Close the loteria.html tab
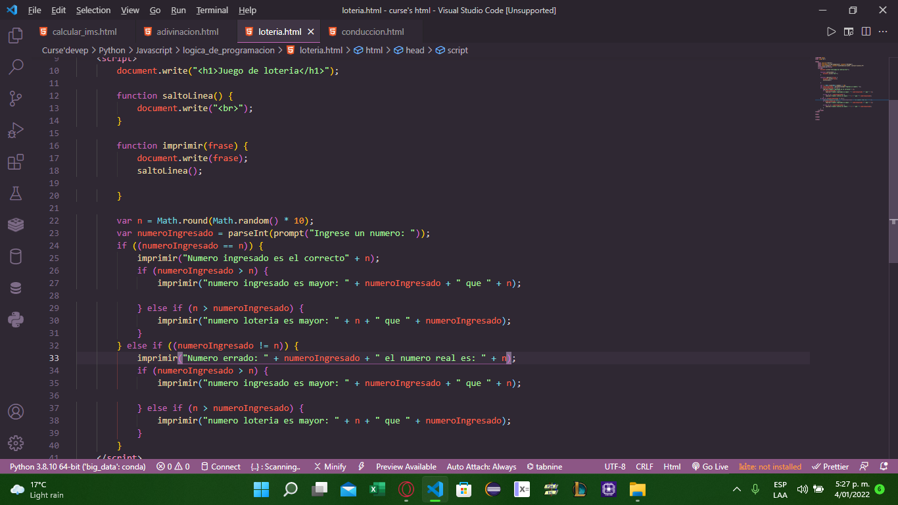Viewport: 898px width, 505px height. click(x=311, y=32)
